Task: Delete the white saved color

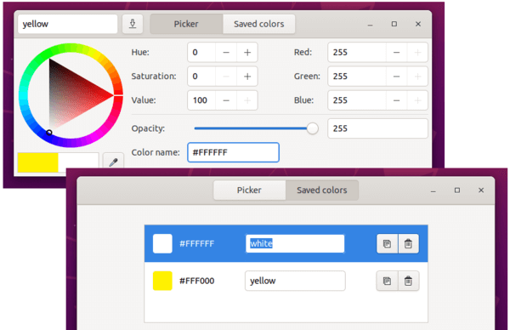Action: tap(408, 243)
